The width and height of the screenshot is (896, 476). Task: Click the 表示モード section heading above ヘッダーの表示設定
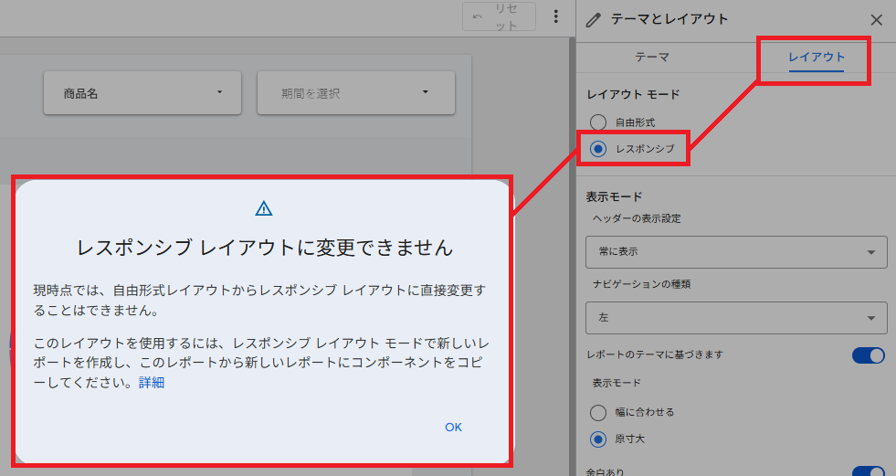[615, 197]
